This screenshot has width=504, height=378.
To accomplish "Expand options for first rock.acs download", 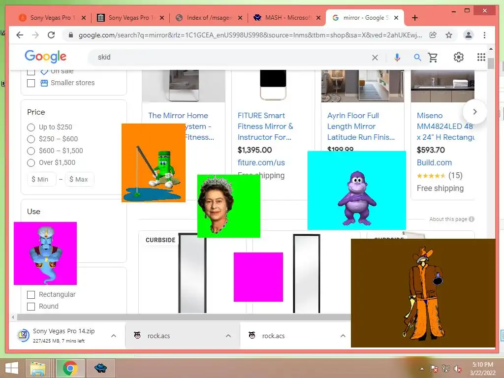I will pos(228,336).
